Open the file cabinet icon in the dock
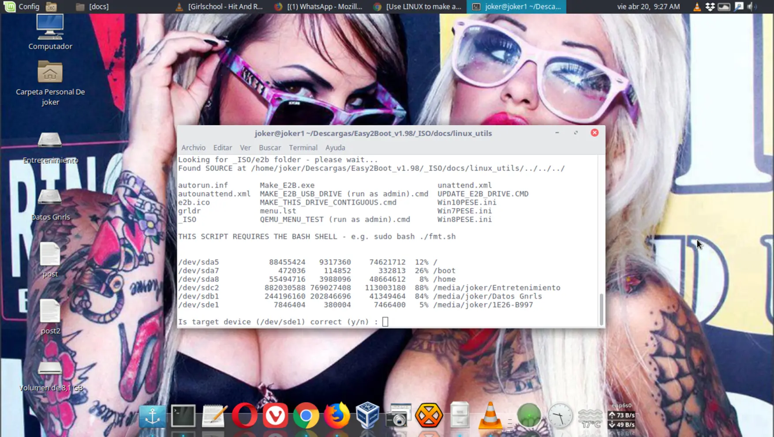The image size is (774, 437). [x=460, y=416]
